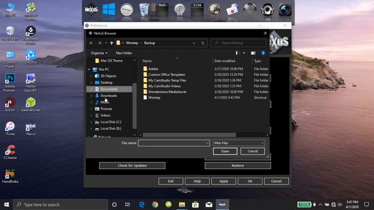
Task: Go up one folder level
Action: (x=112, y=43)
